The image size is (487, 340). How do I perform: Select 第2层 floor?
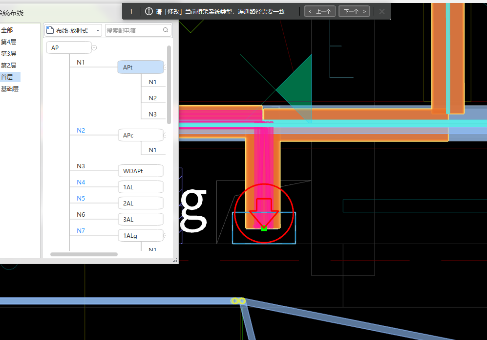(x=8, y=66)
